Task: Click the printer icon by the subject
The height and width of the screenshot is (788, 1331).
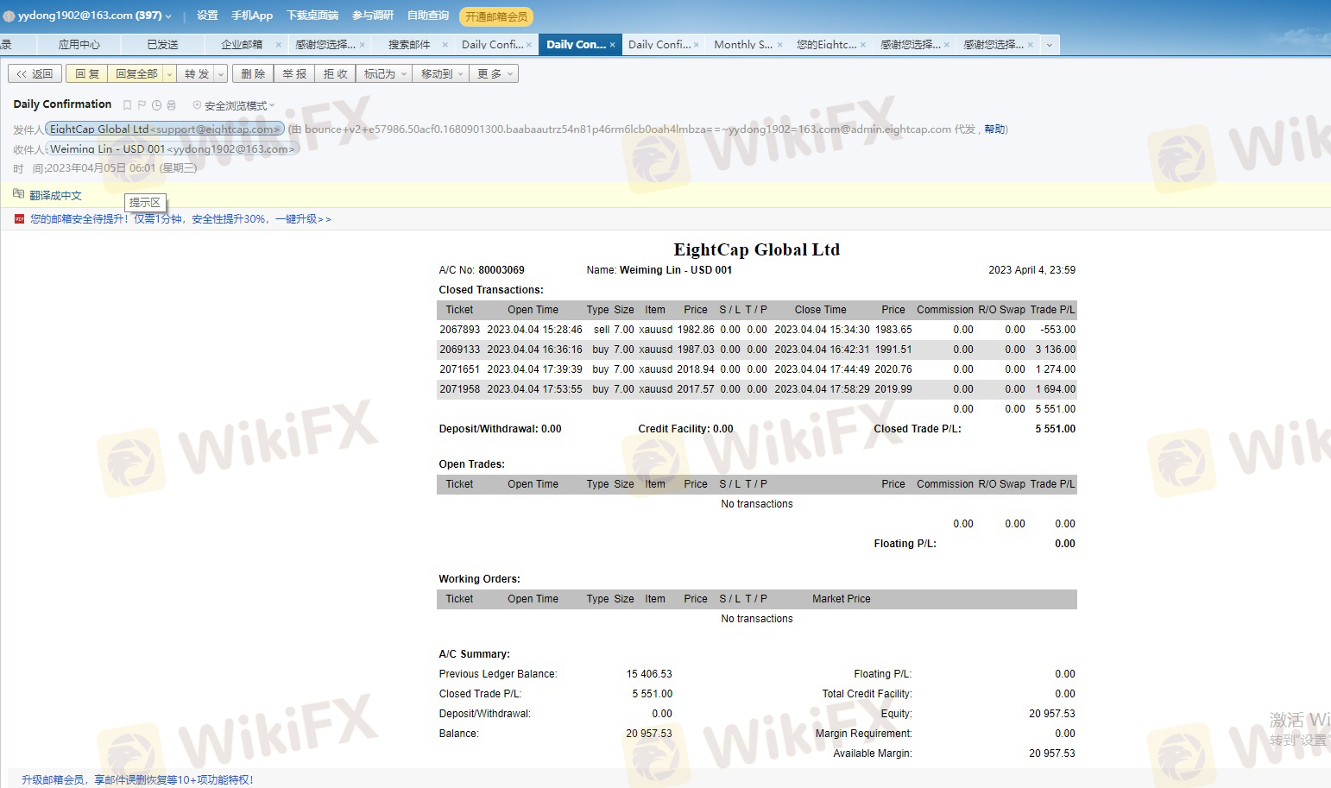Action: point(171,105)
